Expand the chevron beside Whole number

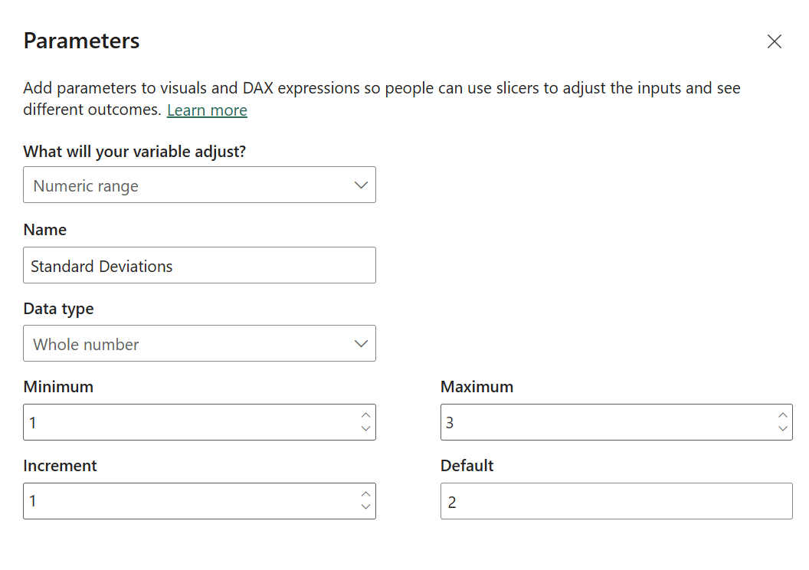click(362, 344)
